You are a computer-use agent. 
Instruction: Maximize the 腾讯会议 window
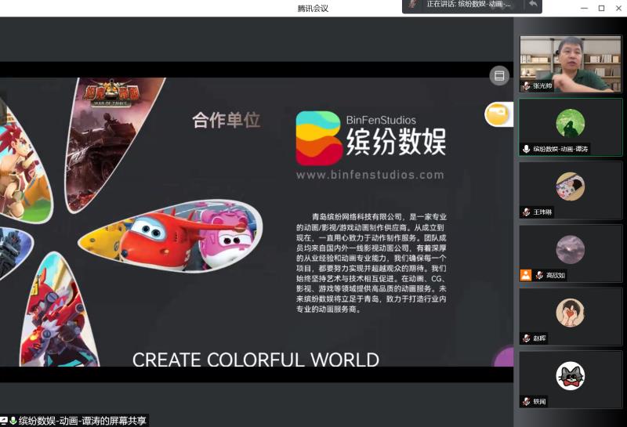601,8
